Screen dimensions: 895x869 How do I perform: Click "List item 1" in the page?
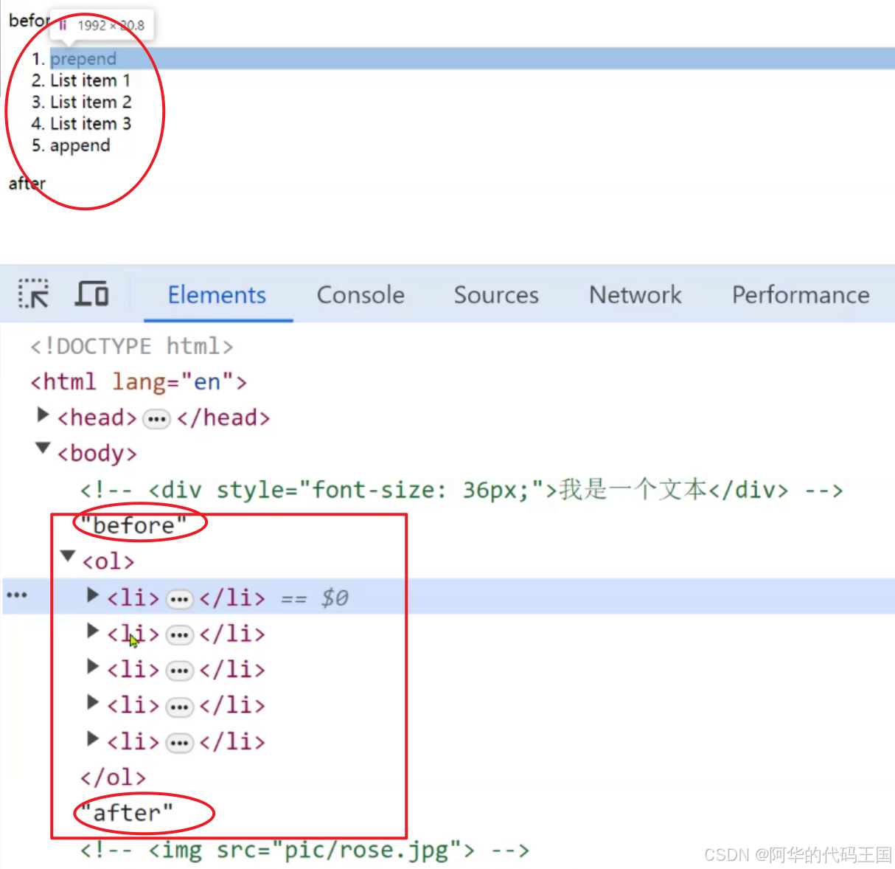click(90, 80)
